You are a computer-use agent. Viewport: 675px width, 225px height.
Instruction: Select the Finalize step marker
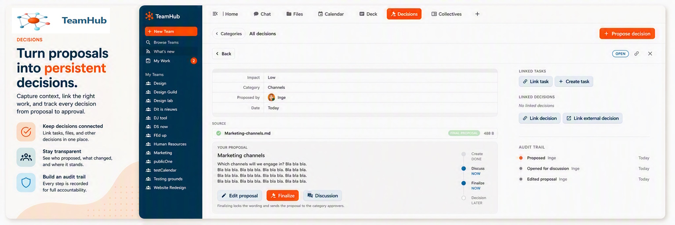point(464,183)
